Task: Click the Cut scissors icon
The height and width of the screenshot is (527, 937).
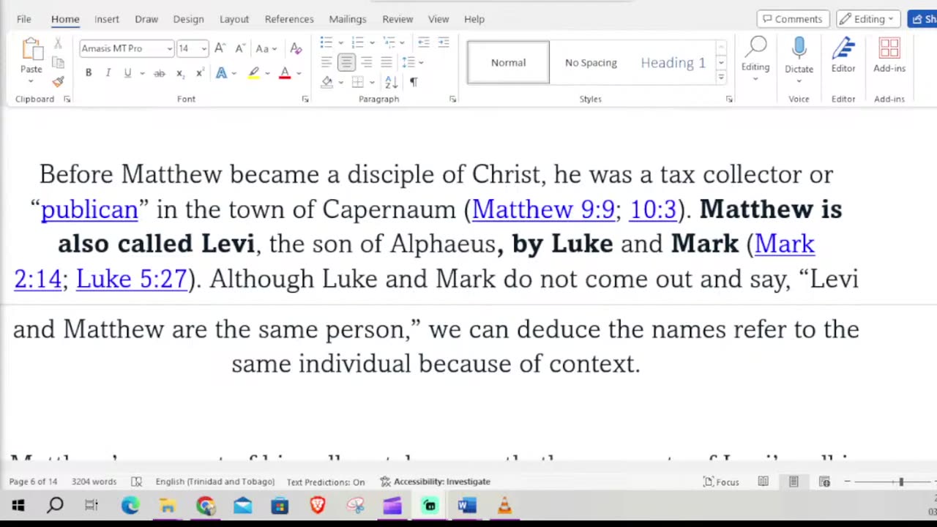Action: [x=58, y=45]
